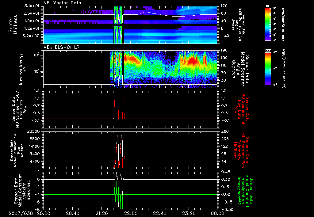Click the red square pulse in scanner plot
The image size is (314, 217).
[x=119, y=109]
